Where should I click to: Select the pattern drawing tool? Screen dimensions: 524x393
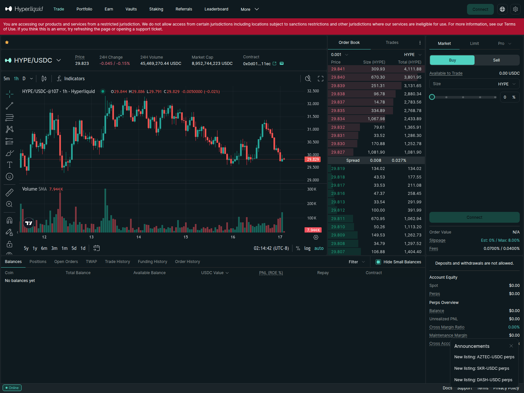point(9,129)
